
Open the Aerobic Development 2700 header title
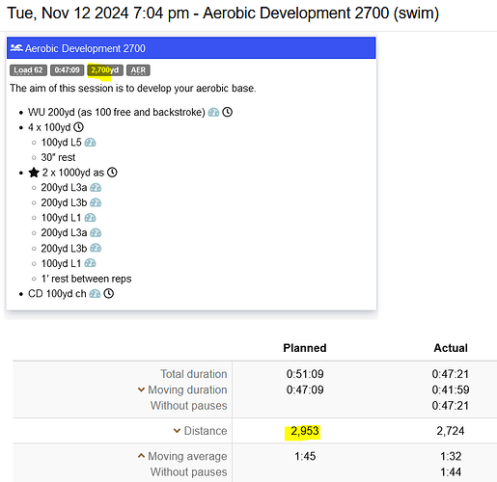tap(85, 48)
